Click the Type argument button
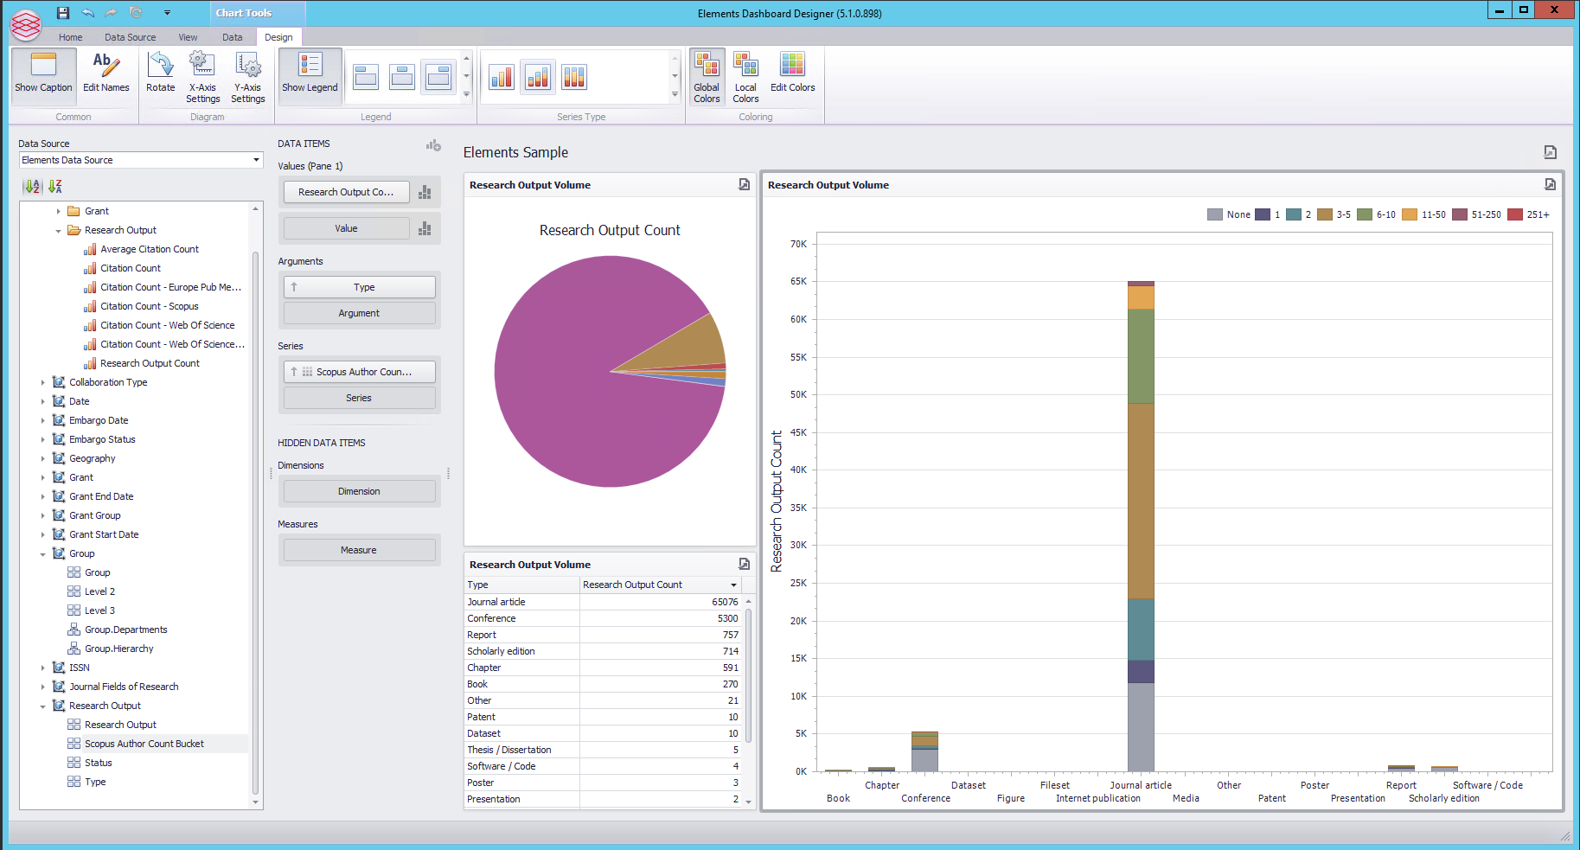The height and width of the screenshot is (850, 1580). [360, 287]
